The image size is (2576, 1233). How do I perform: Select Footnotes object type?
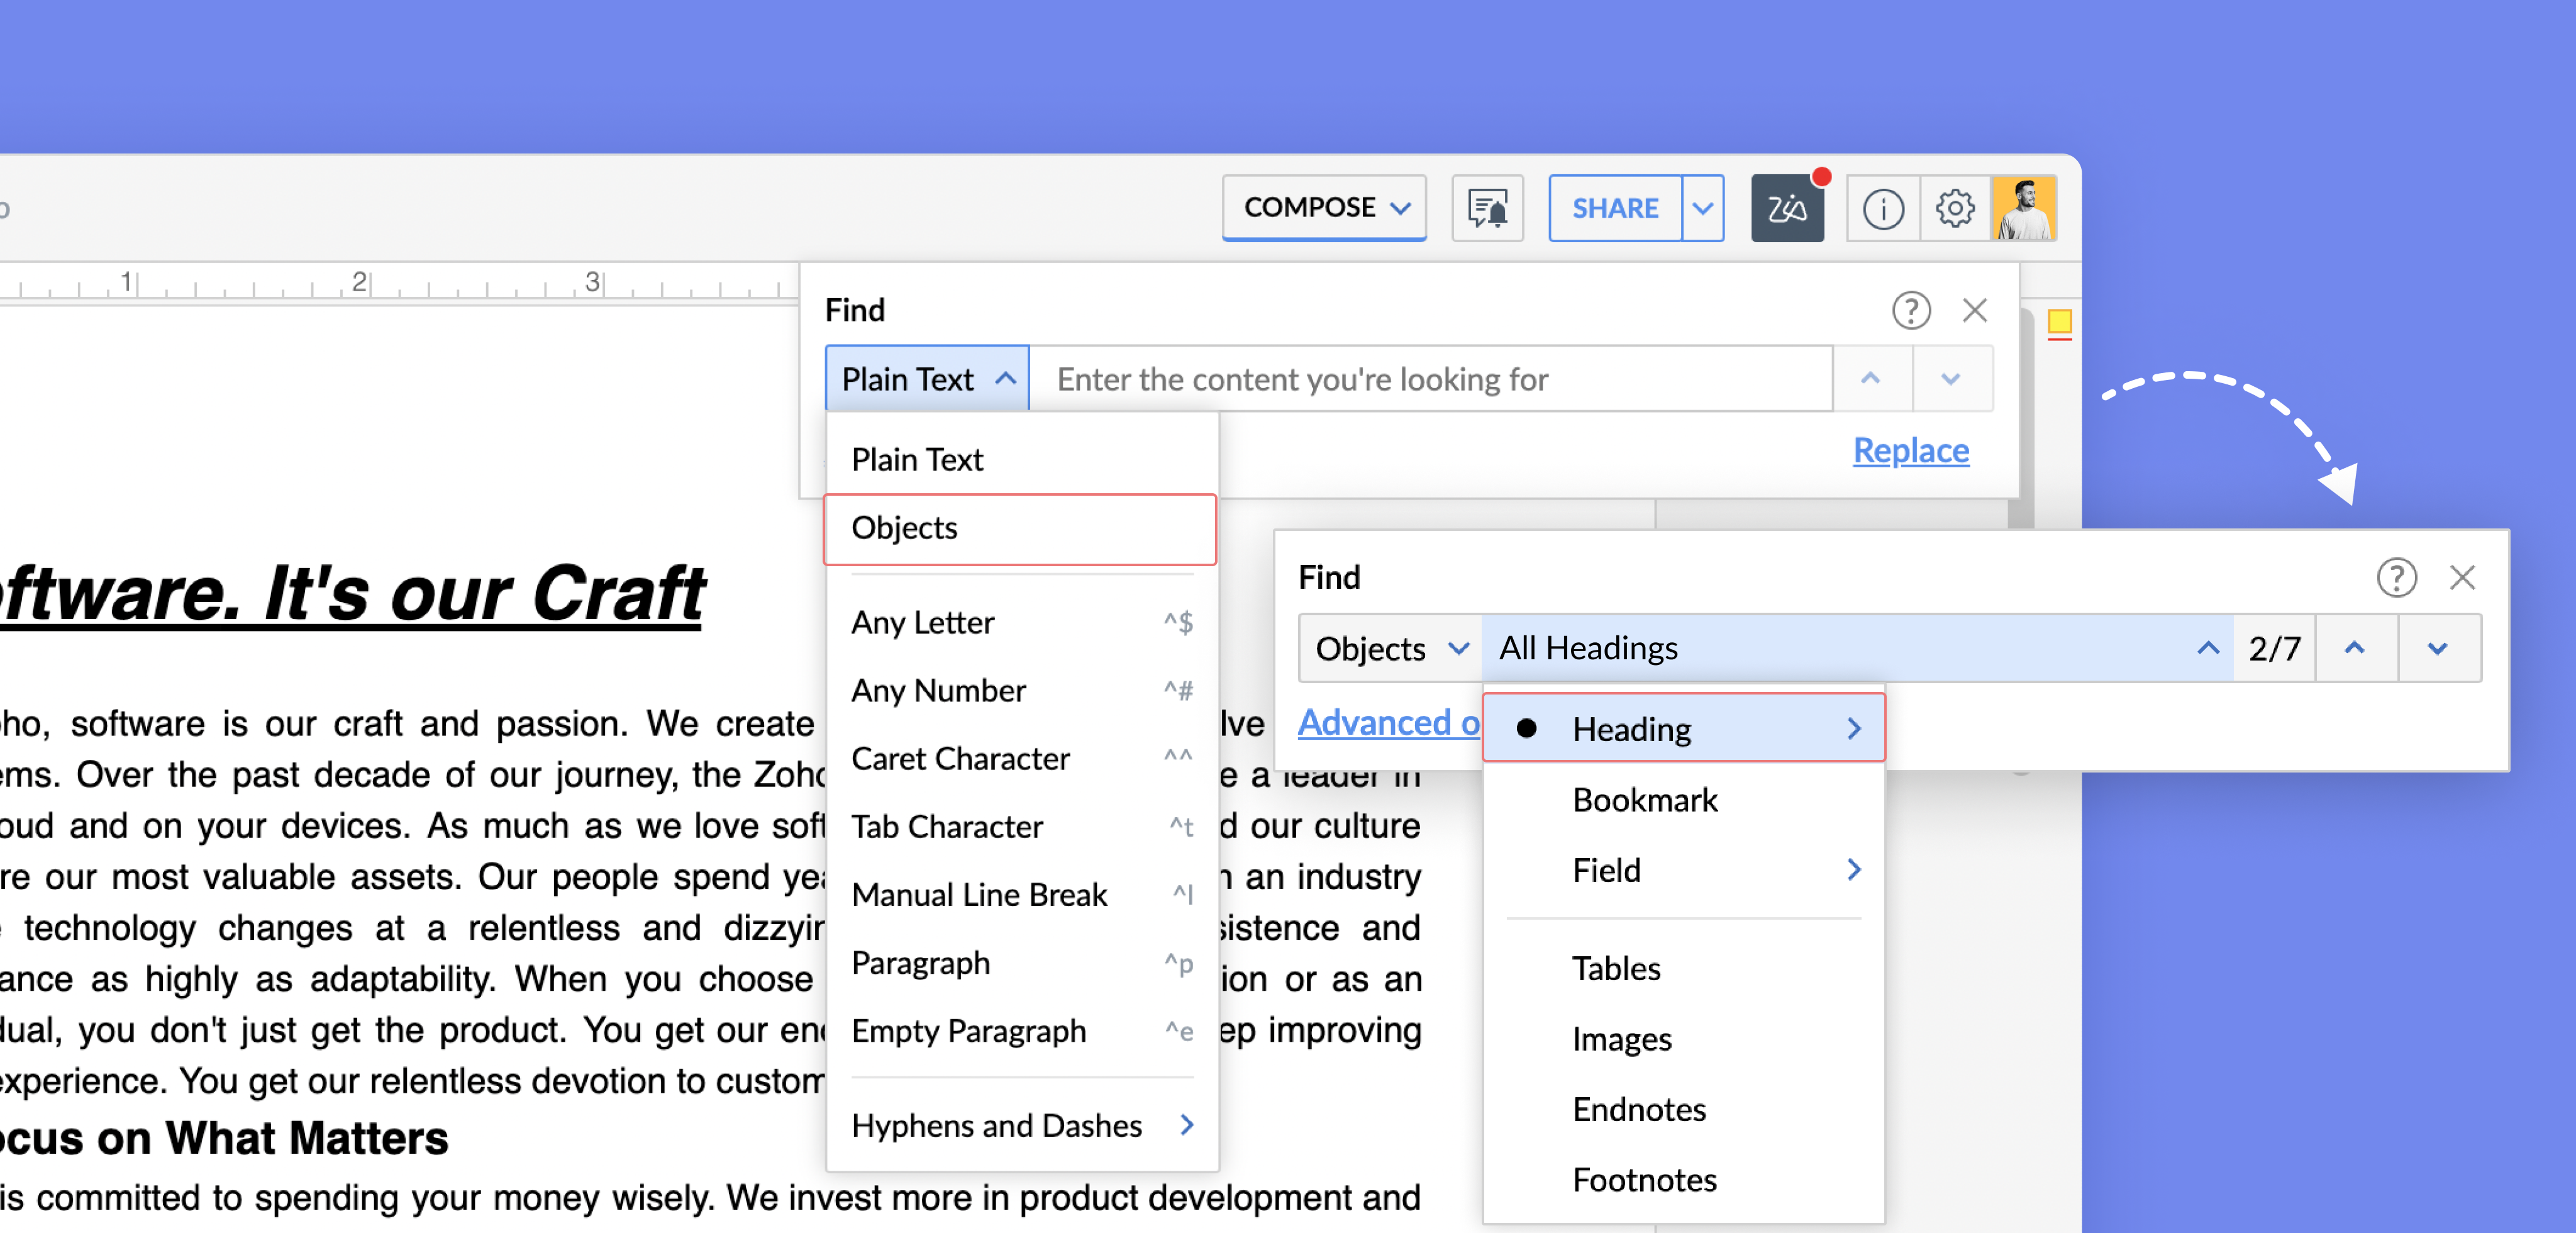pos(1683,1179)
